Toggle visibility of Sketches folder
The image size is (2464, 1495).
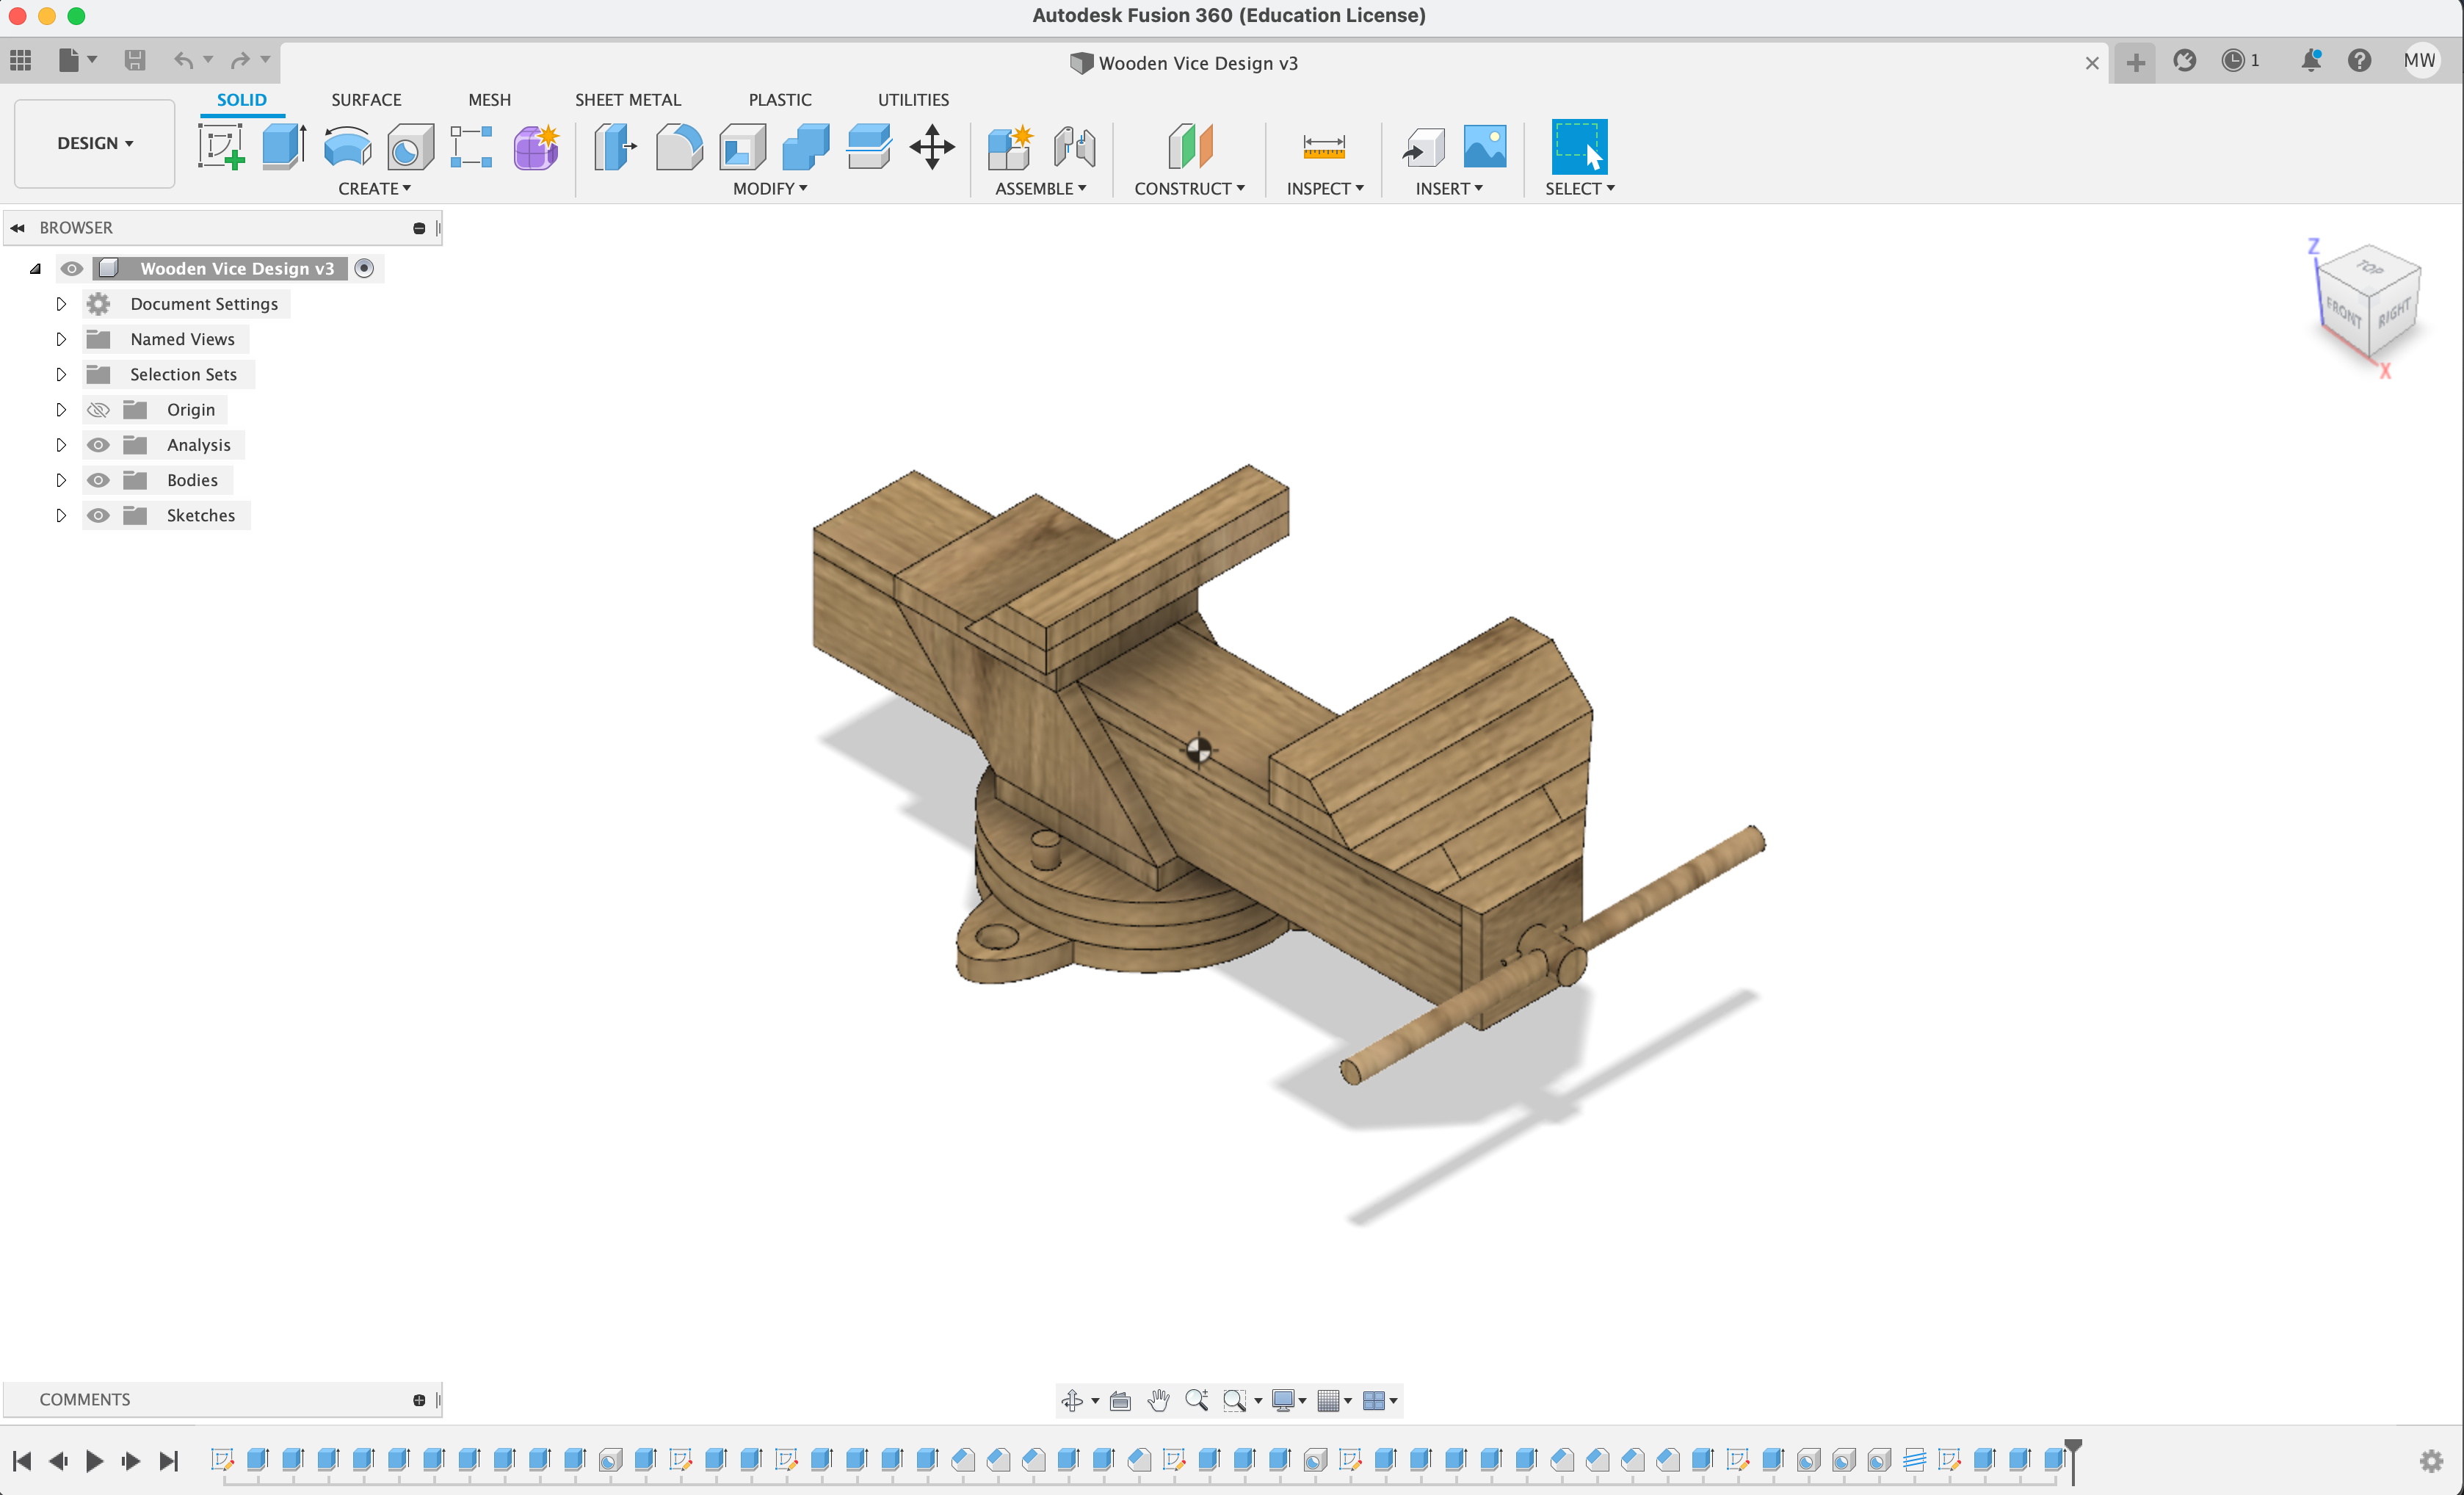coord(98,514)
